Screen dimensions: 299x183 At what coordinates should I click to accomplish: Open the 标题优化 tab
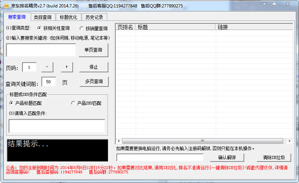[68, 17]
